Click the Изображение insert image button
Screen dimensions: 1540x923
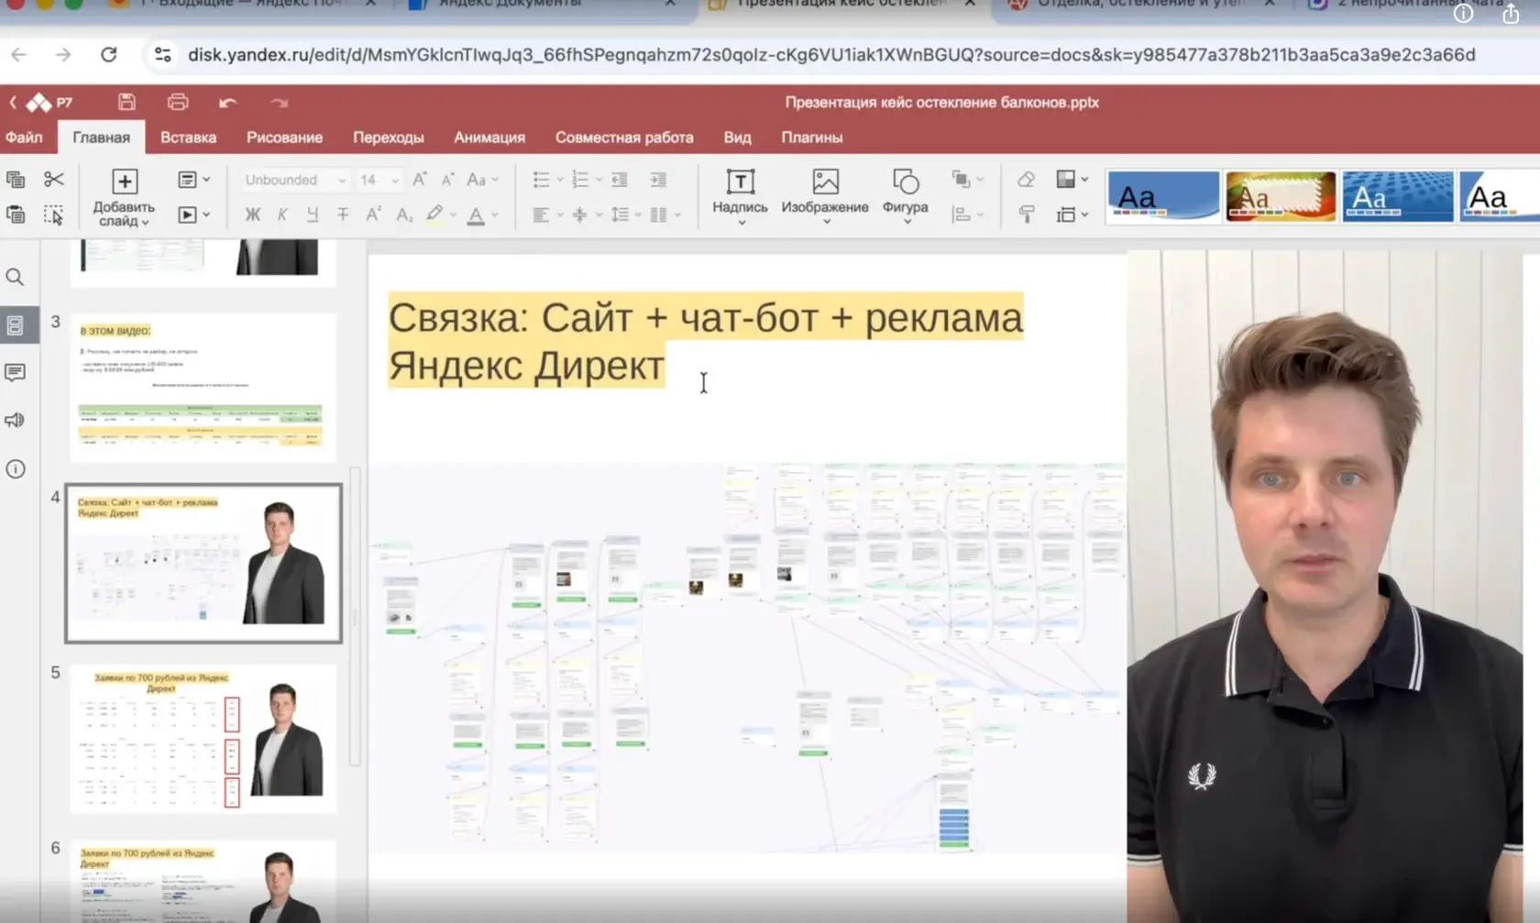[825, 194]
